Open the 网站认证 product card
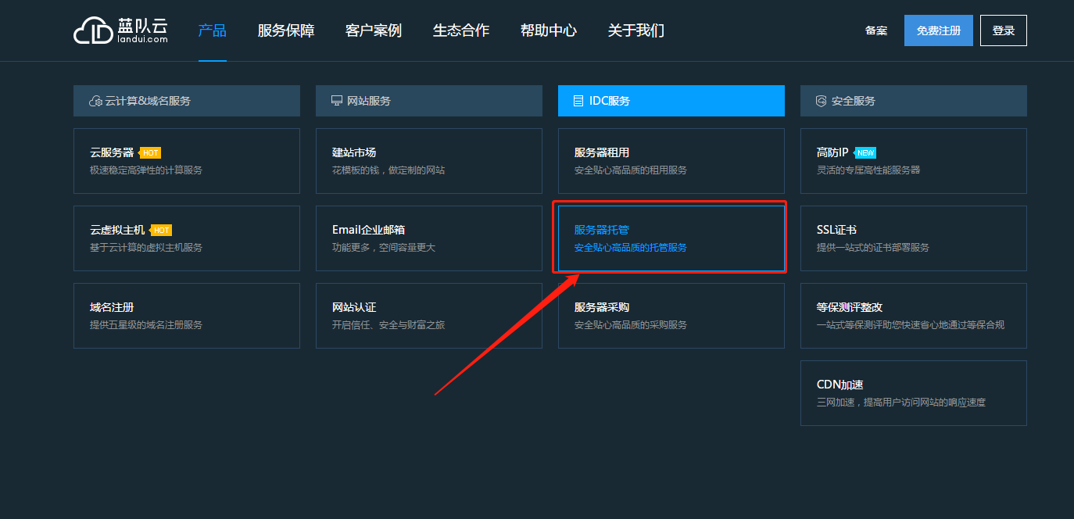Viewport: 1074px width, 519px height. 429,316
